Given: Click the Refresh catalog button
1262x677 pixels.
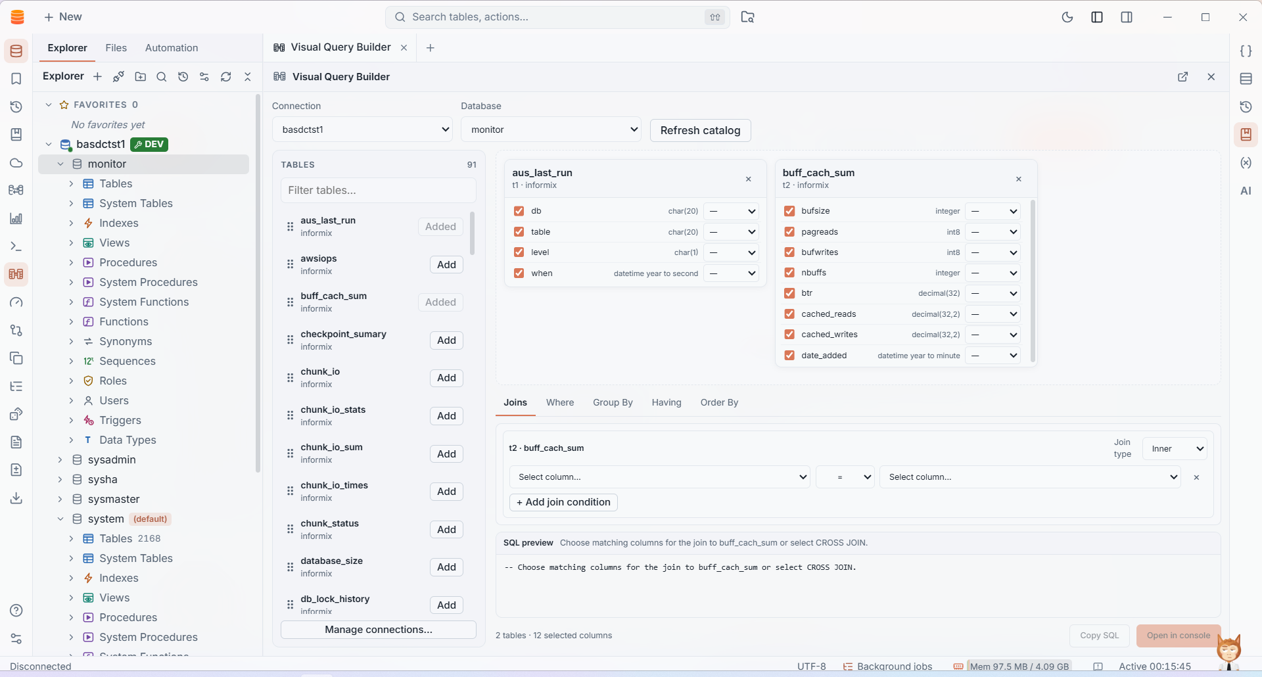Looking at the screenshot, I should click(700, 130).
